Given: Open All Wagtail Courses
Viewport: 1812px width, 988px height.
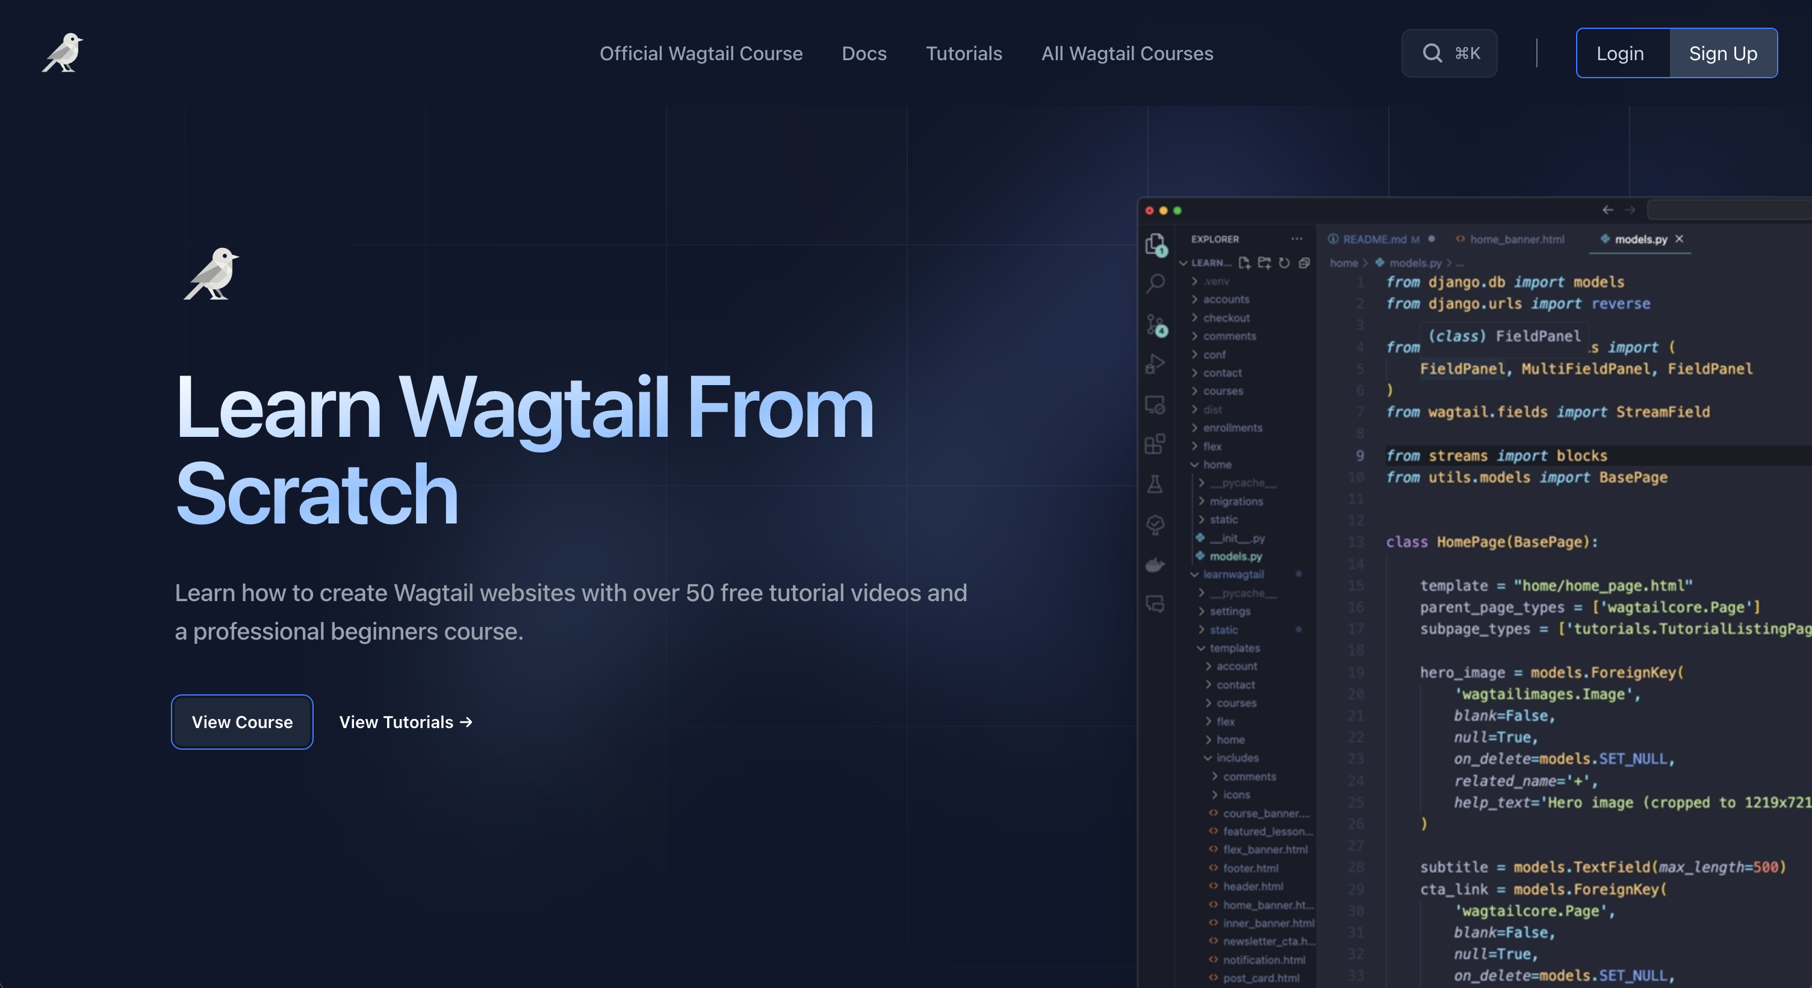Looking at the screenshot, I should [1127, 54].
